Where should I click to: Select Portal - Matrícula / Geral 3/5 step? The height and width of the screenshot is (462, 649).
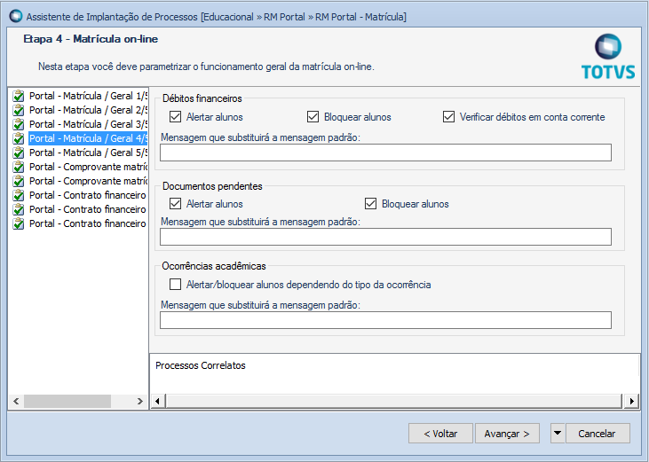point(88,124)
